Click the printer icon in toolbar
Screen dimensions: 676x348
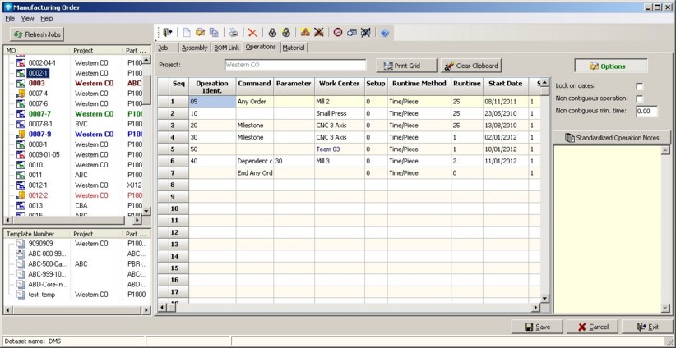click(x=234, y=33)
